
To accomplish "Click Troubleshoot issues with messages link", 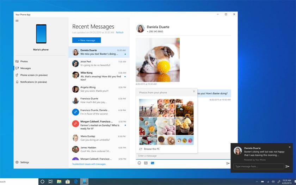I will pyautogui.click(x=89, y=164).
